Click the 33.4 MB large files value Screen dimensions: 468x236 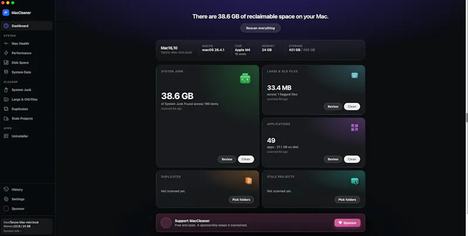279,88
